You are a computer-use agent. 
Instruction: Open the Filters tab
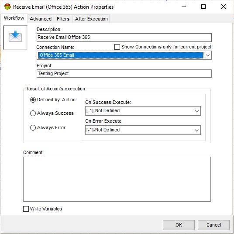(63, 19)
